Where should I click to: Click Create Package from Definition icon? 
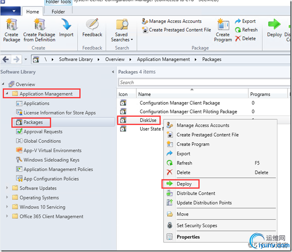pos(39,25)
